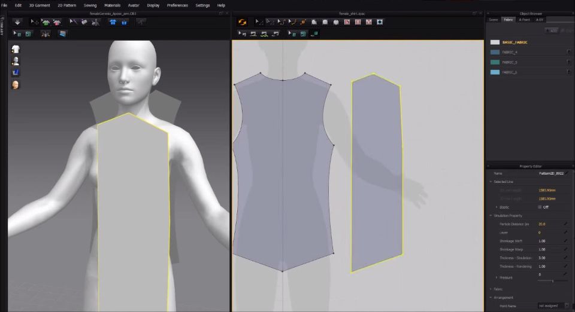Adjust the Pressure slider
The image size is (575, 312).
coord(552,281)
